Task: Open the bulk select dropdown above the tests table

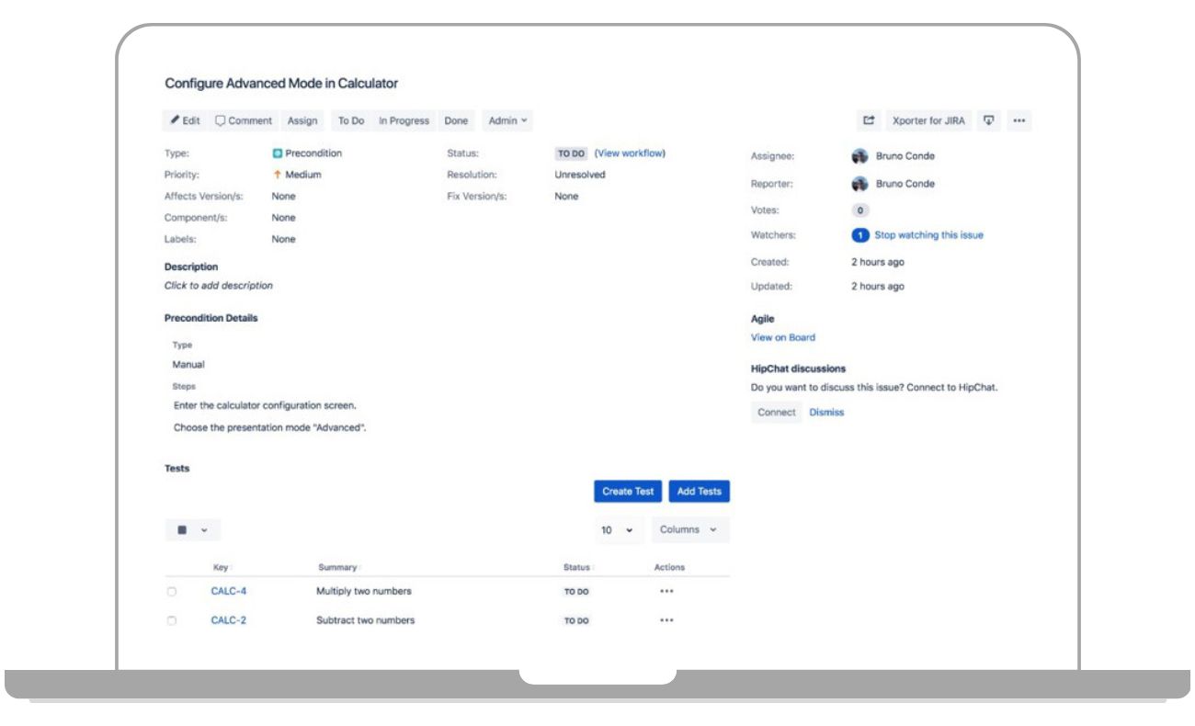Action: pos(192,530)
